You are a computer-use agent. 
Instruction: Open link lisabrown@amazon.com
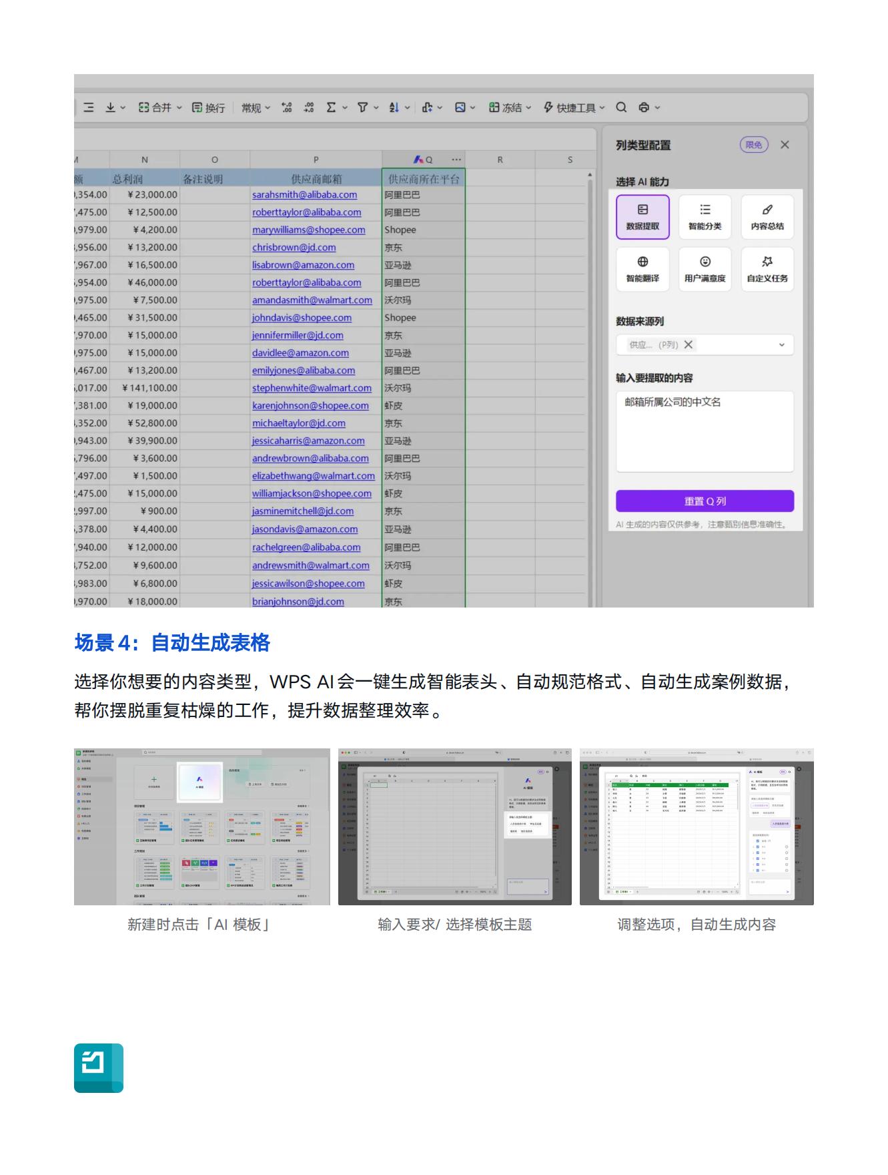point(304,265)
